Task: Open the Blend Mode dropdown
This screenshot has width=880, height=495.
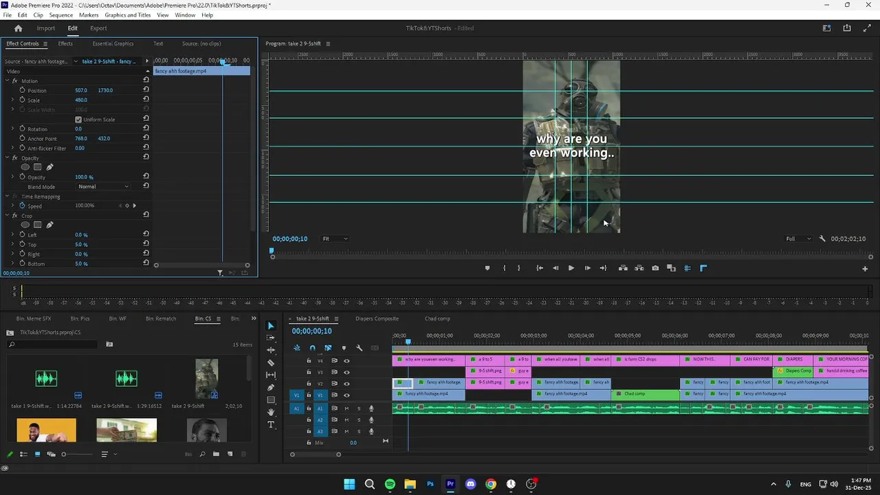Action: point(103,186)
